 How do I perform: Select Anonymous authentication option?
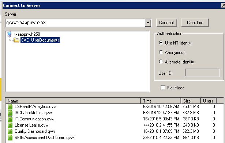(161, 52)
